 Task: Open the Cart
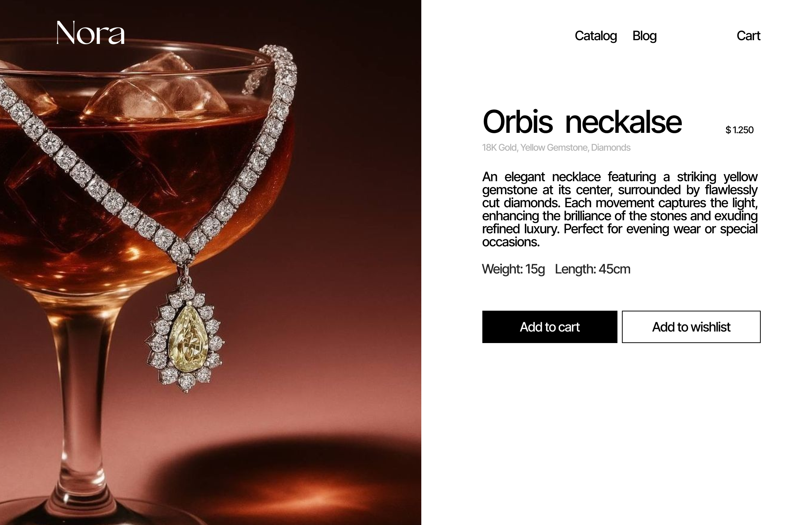point(748,36)
